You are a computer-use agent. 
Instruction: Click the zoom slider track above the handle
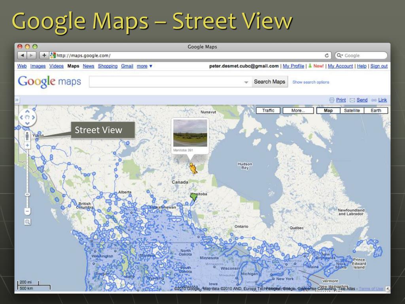point(27,171)
